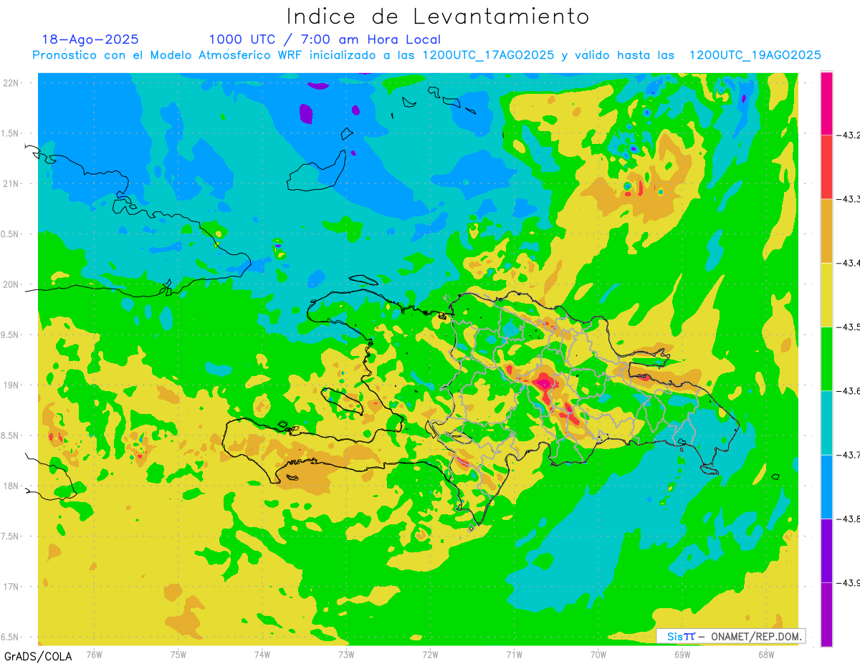Image resolution: width=860 pixels, height=664 pixels.
Task: Select the date label '18-Ago-2025'
Action: pos(90,39)
